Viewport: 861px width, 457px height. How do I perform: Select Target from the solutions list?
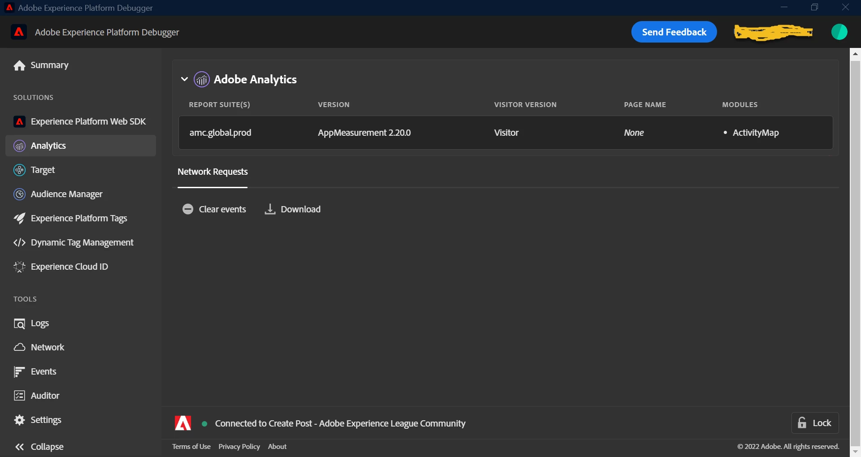[43, 170]
